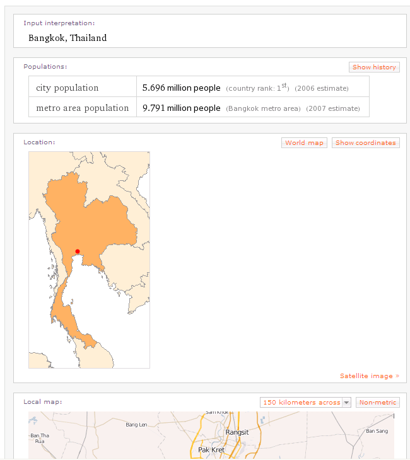Image resolution: width=410 pixels, height=460 pixels.
Task: Select the 9.791 million people value
Action: pyautogui.click(x=182, y=108)
